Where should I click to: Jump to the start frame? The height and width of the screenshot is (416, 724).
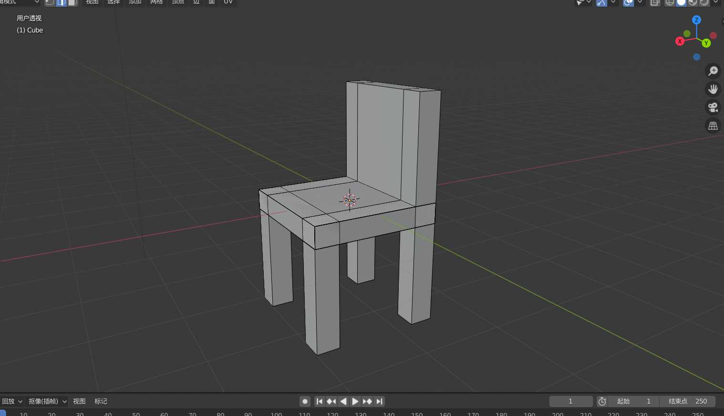pyautogui.click(x=320, y=402)
